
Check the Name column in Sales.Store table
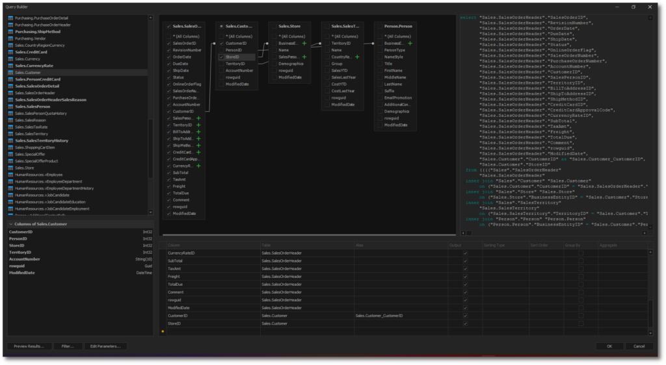pos(274,50)
